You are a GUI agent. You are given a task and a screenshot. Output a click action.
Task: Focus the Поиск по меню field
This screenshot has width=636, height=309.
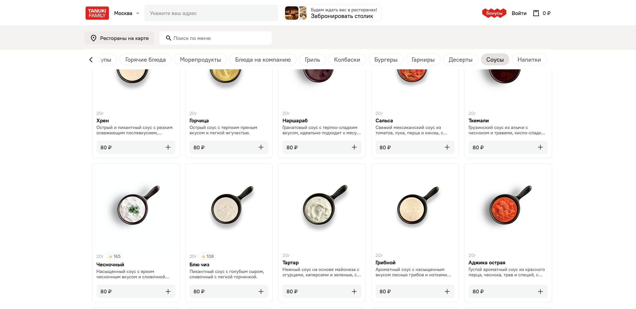tap(216, 38)
